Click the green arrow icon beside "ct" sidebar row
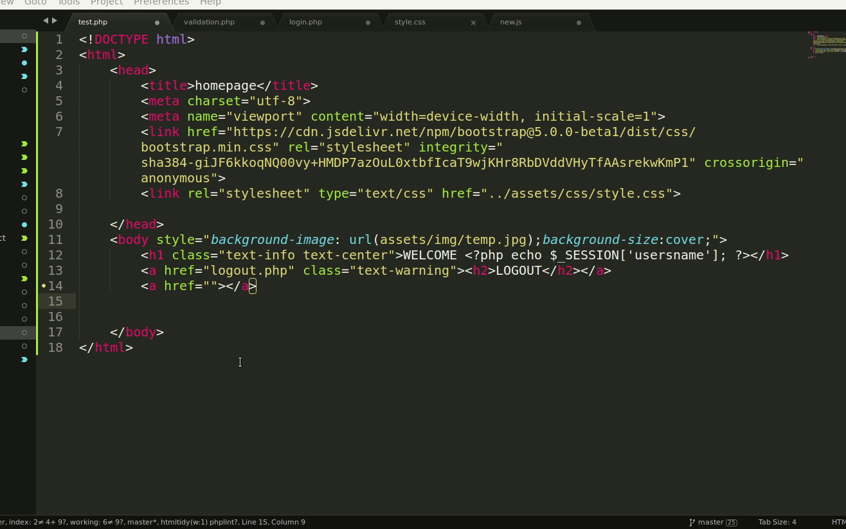This screenshot has width=846, height=529. pyautogui.click(x=24, y=238)
